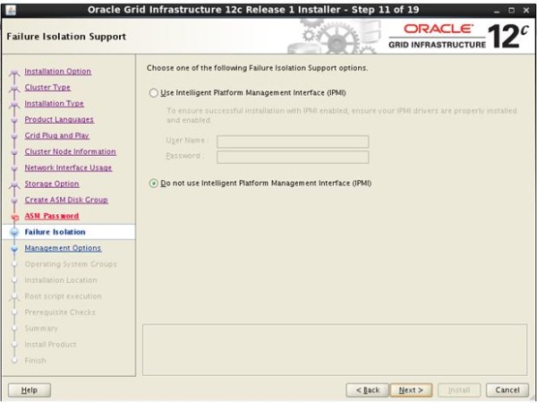Screen dimensions: 537x403
Task: Go to Cluster Node Information step
Action: point(70,152)
